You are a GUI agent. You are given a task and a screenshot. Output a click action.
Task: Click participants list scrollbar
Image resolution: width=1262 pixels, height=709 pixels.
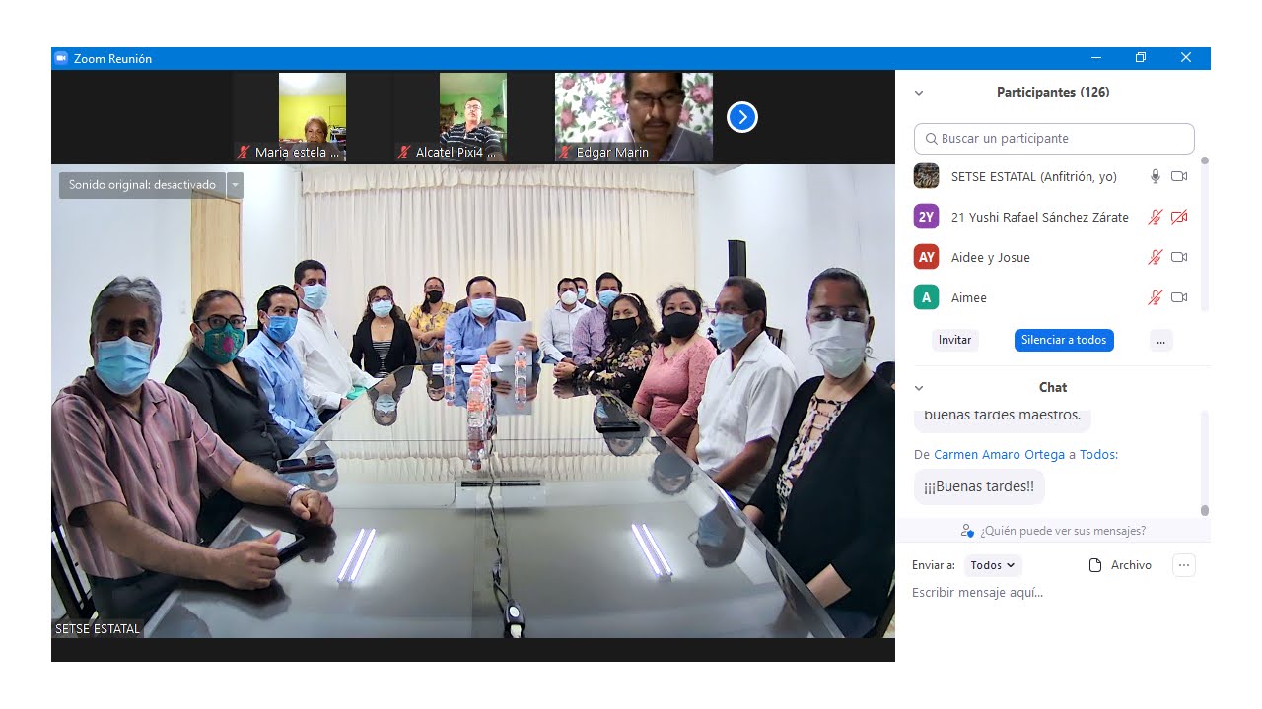tap(1204, 236)
